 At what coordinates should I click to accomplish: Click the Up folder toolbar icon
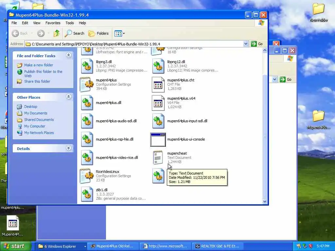[x=57, y=33]
